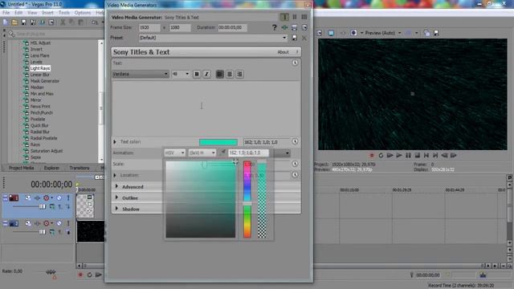514x289 pixels.
Task: Click the Pause button in preview transport
Action: 408,155
